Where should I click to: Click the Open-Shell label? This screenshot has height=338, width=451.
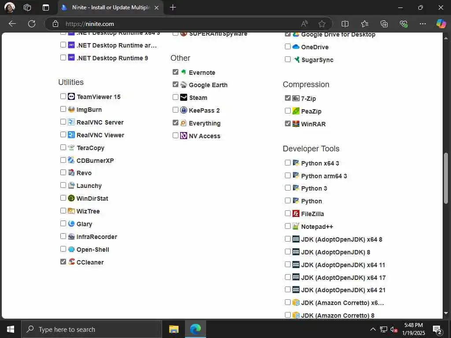92,250
